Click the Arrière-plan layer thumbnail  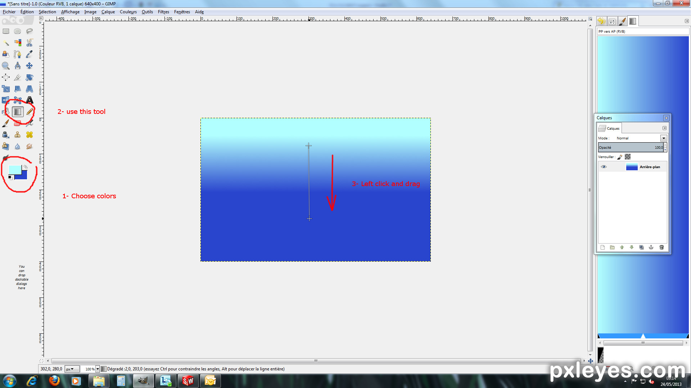(632, 167)
